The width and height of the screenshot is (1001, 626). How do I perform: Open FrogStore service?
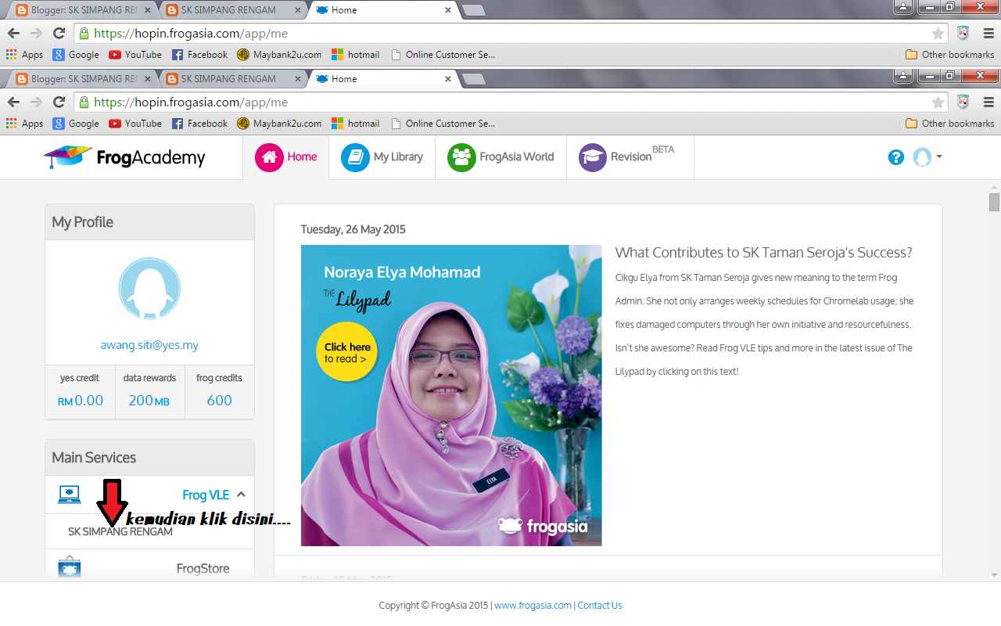click(x=203, y=569)
